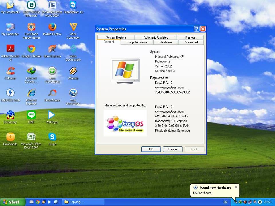This screenshot has width=275, height=206.
Task: Click the EasyOS logo image
Action: click(125, 123)
